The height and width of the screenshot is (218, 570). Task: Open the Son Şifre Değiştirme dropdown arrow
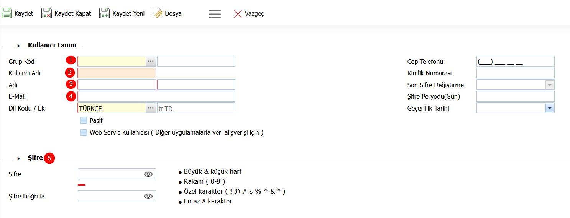[549, 85]
